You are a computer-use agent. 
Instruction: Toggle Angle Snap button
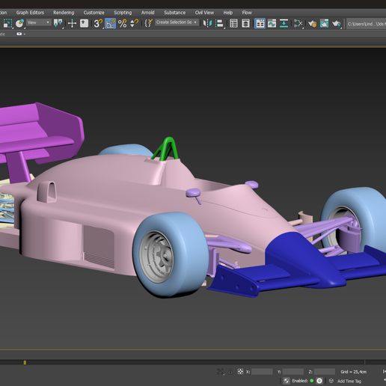pyautogui.click(x=110, y=23)
